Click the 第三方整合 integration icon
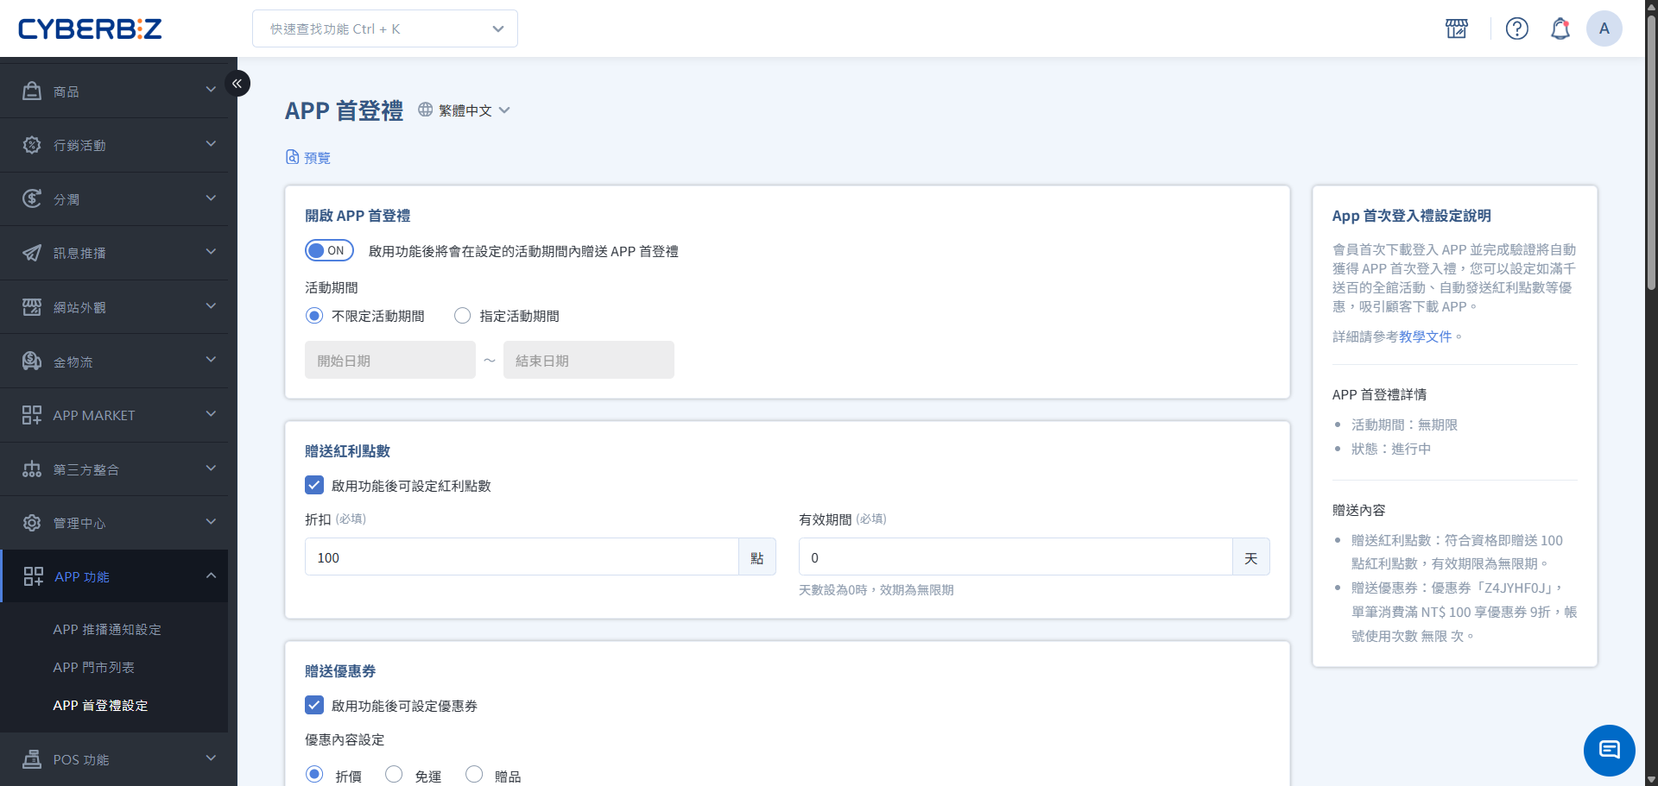1658x786 pixels. [32, 469]
